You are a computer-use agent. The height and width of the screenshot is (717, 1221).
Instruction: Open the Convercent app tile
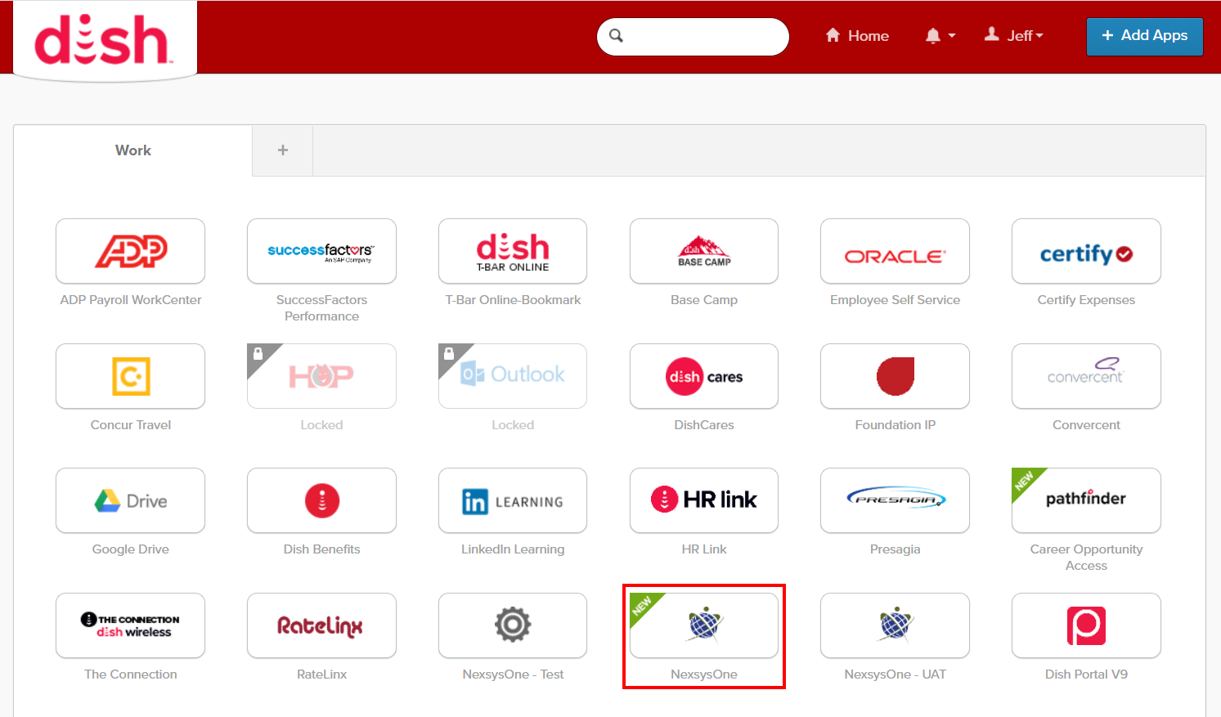[x=1086, y=376]
